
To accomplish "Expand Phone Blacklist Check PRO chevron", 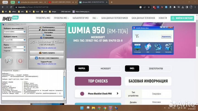I will pos(118,93).
